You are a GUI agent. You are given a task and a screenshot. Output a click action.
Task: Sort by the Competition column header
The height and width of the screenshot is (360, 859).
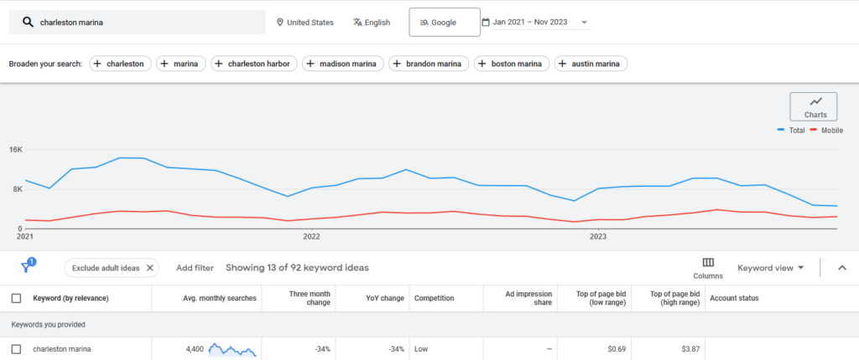click(434, 298)
